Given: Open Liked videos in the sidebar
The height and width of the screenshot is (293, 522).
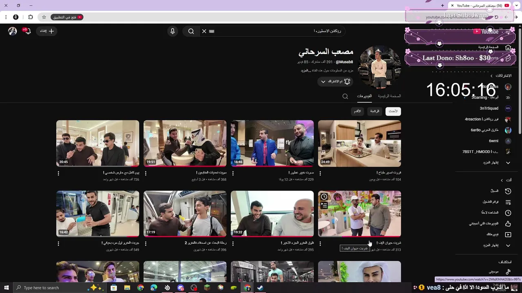Looking at the screenshot, I should click(500, 224).
